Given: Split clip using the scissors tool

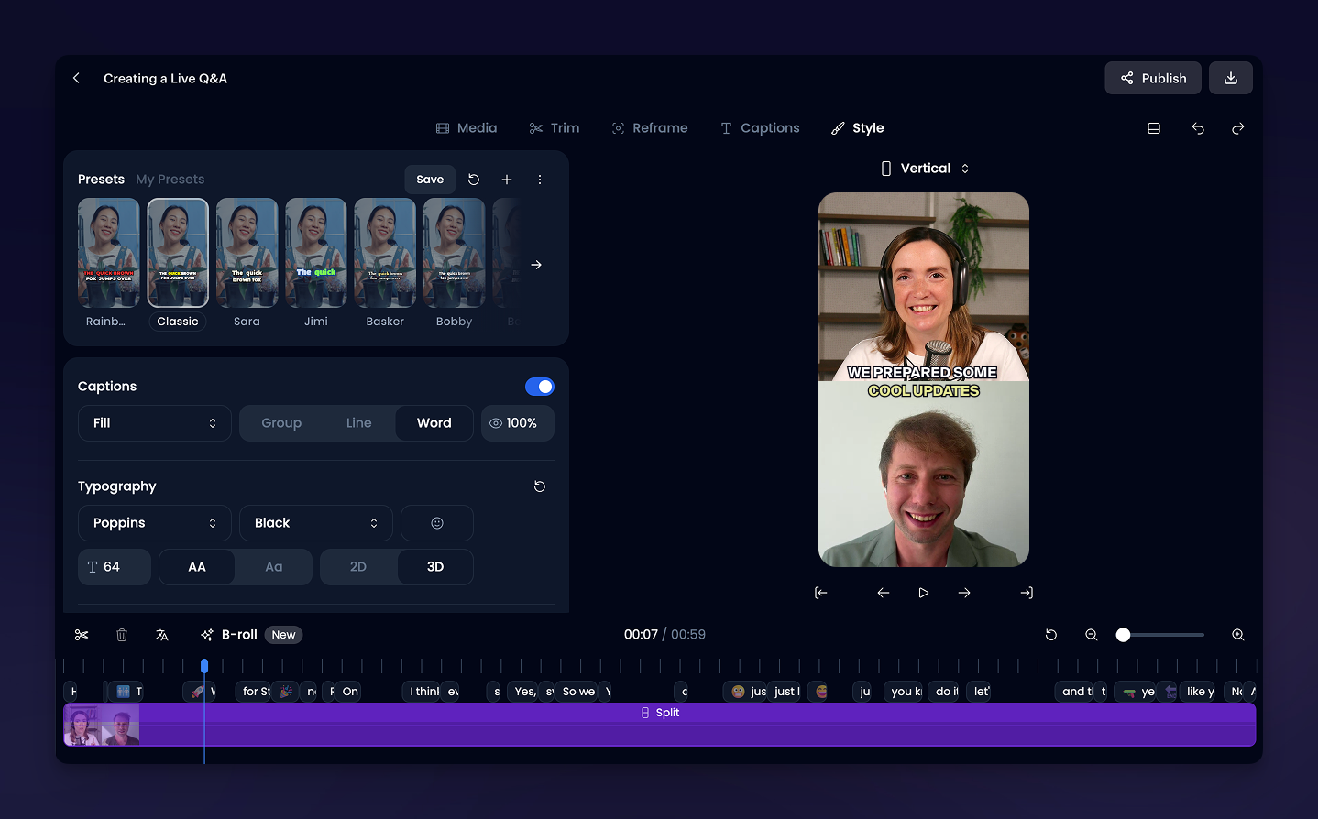Looking at the screenshot, I should tap(82, 634).
